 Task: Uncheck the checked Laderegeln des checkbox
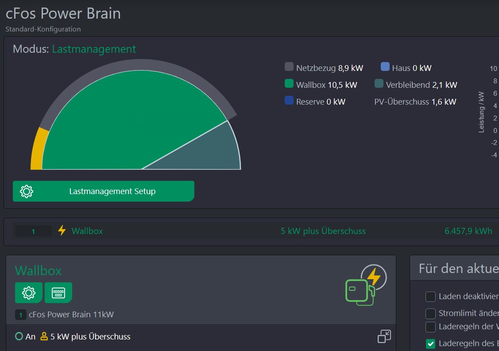pos(430,343)
